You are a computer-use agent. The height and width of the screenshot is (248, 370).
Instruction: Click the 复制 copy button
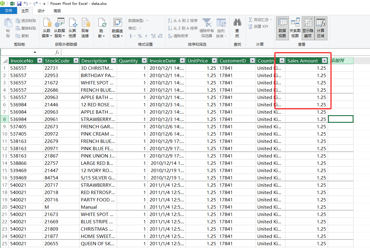(22, 36)
